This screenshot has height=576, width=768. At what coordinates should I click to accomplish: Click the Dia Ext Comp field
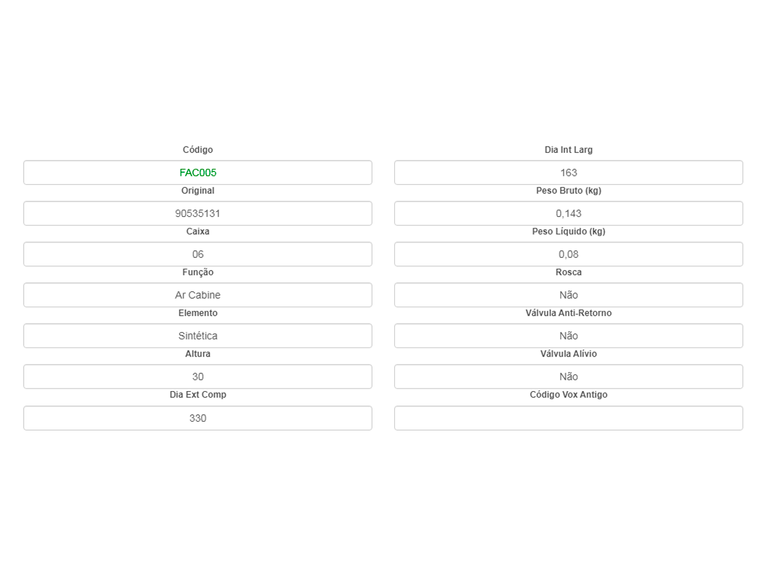(x=198, y=418)
